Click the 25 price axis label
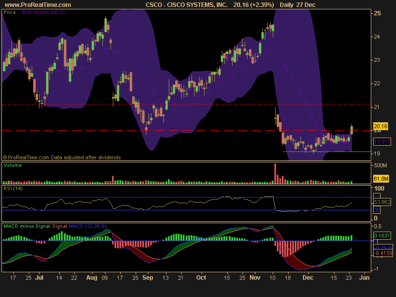The image size is (396, 297). (x=377, y=13)
